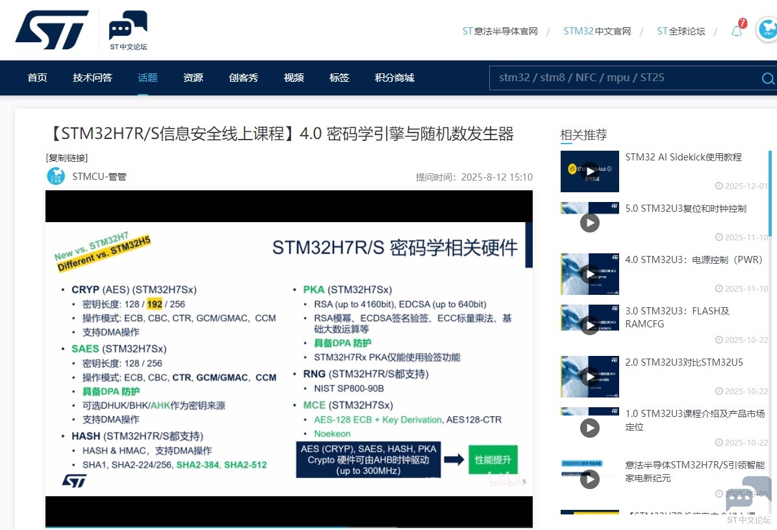
Task: Open the ST中文论坛 chat bubble logo
Action: click(129, 31)
